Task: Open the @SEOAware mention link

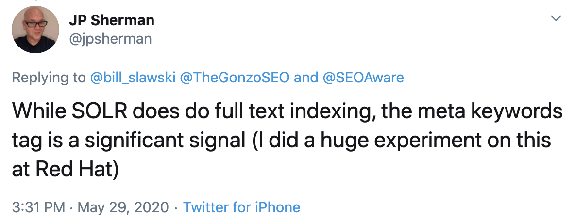Action: 363,78
